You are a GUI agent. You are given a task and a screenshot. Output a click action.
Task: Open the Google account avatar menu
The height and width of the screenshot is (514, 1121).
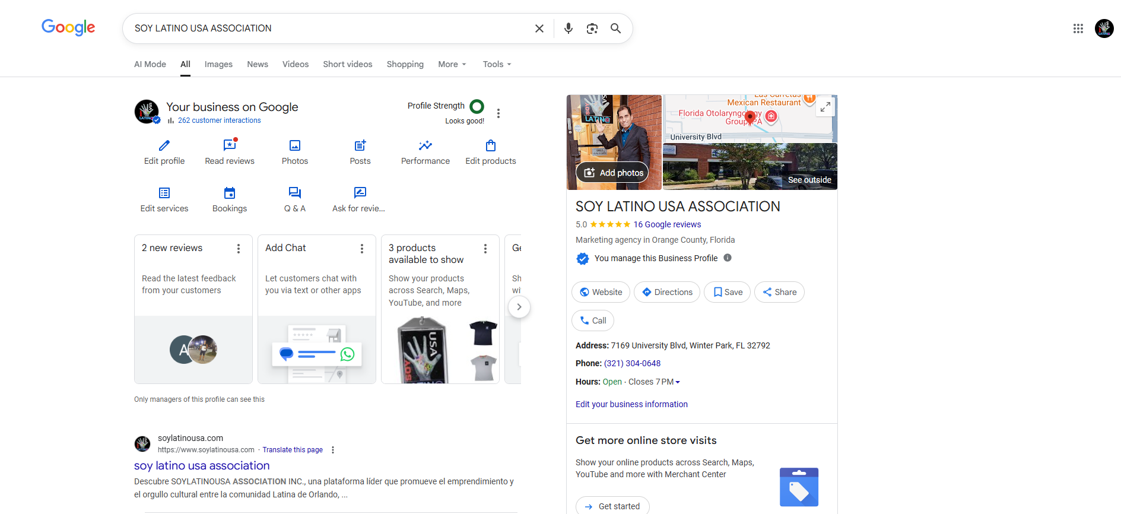pos(1104,28)
